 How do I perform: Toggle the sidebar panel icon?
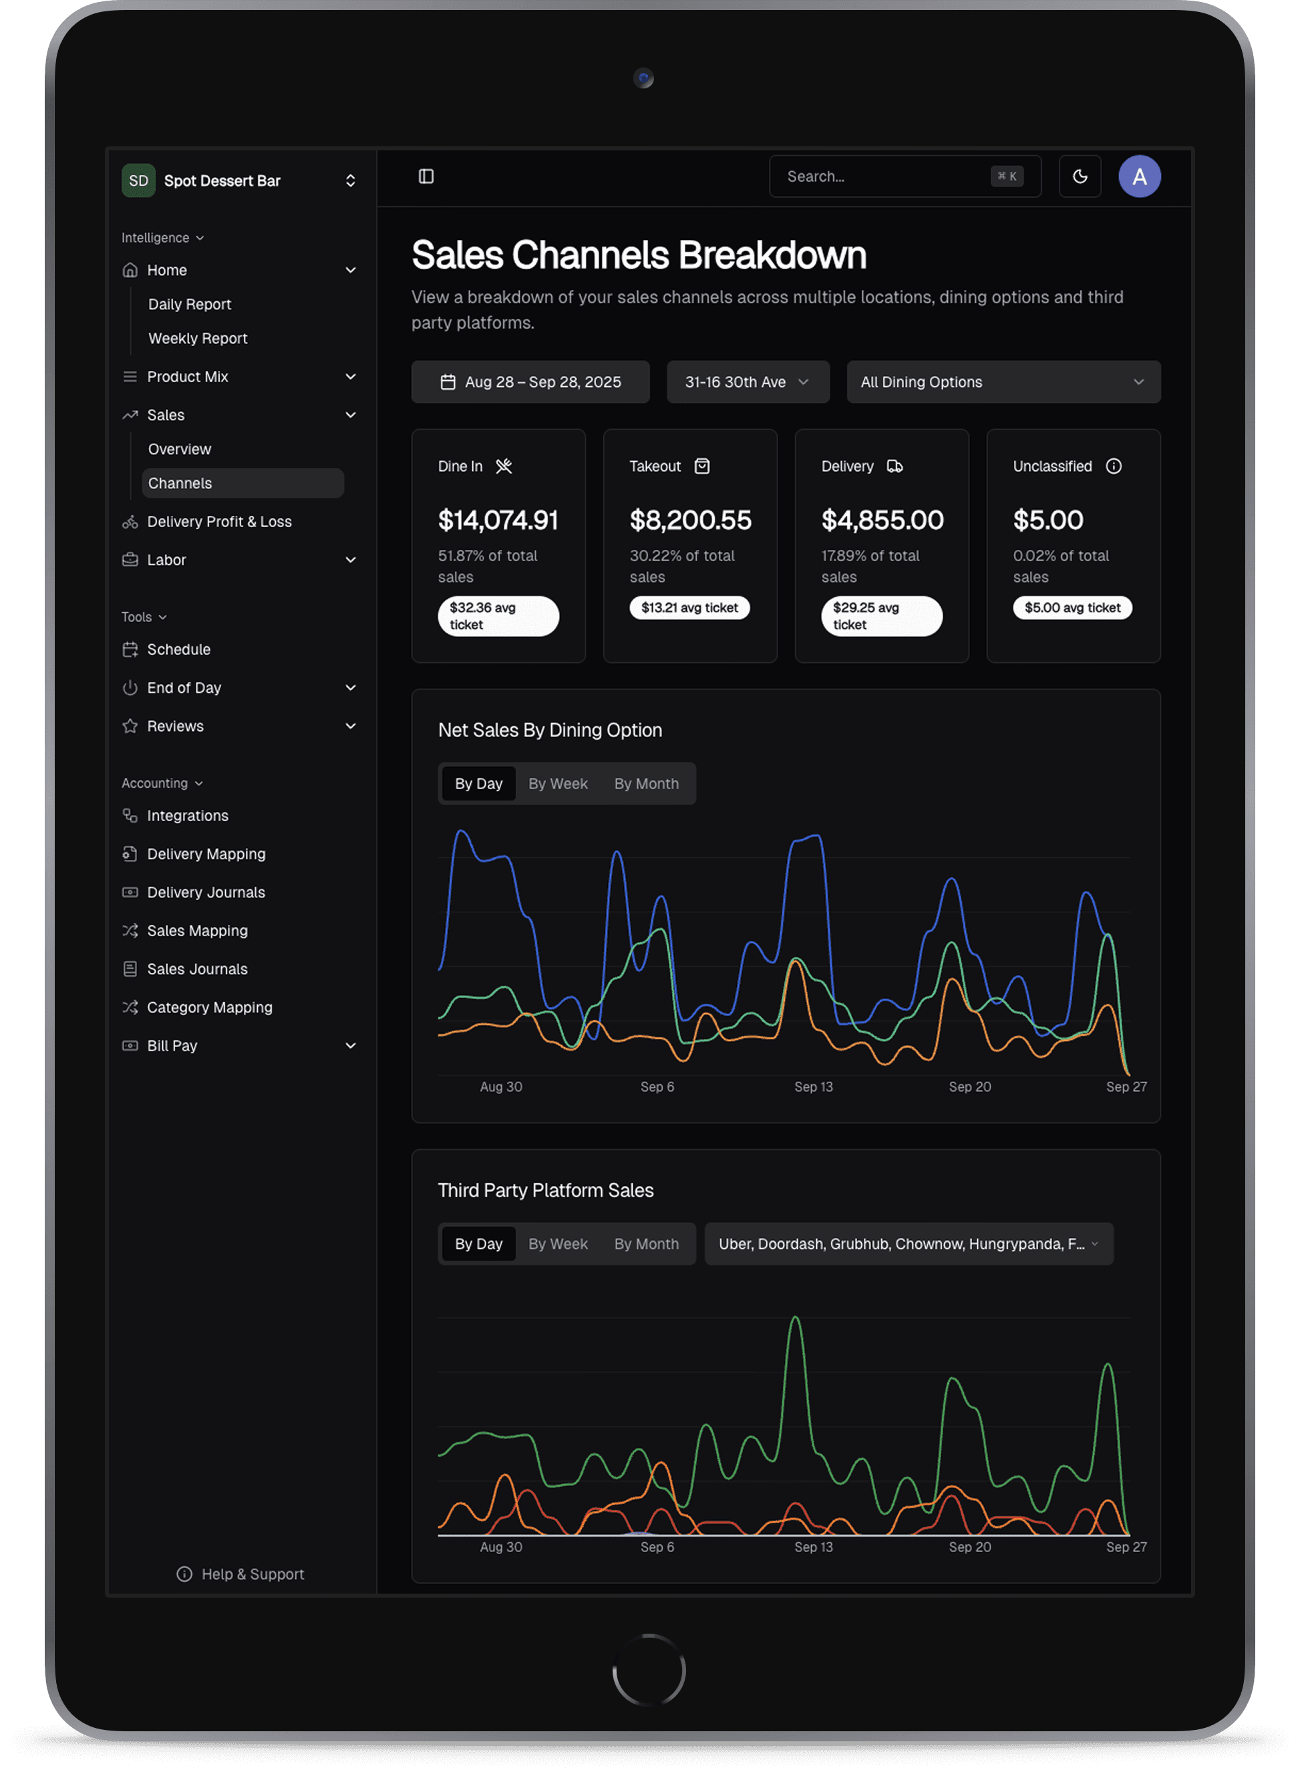click(x=426, y=176)
